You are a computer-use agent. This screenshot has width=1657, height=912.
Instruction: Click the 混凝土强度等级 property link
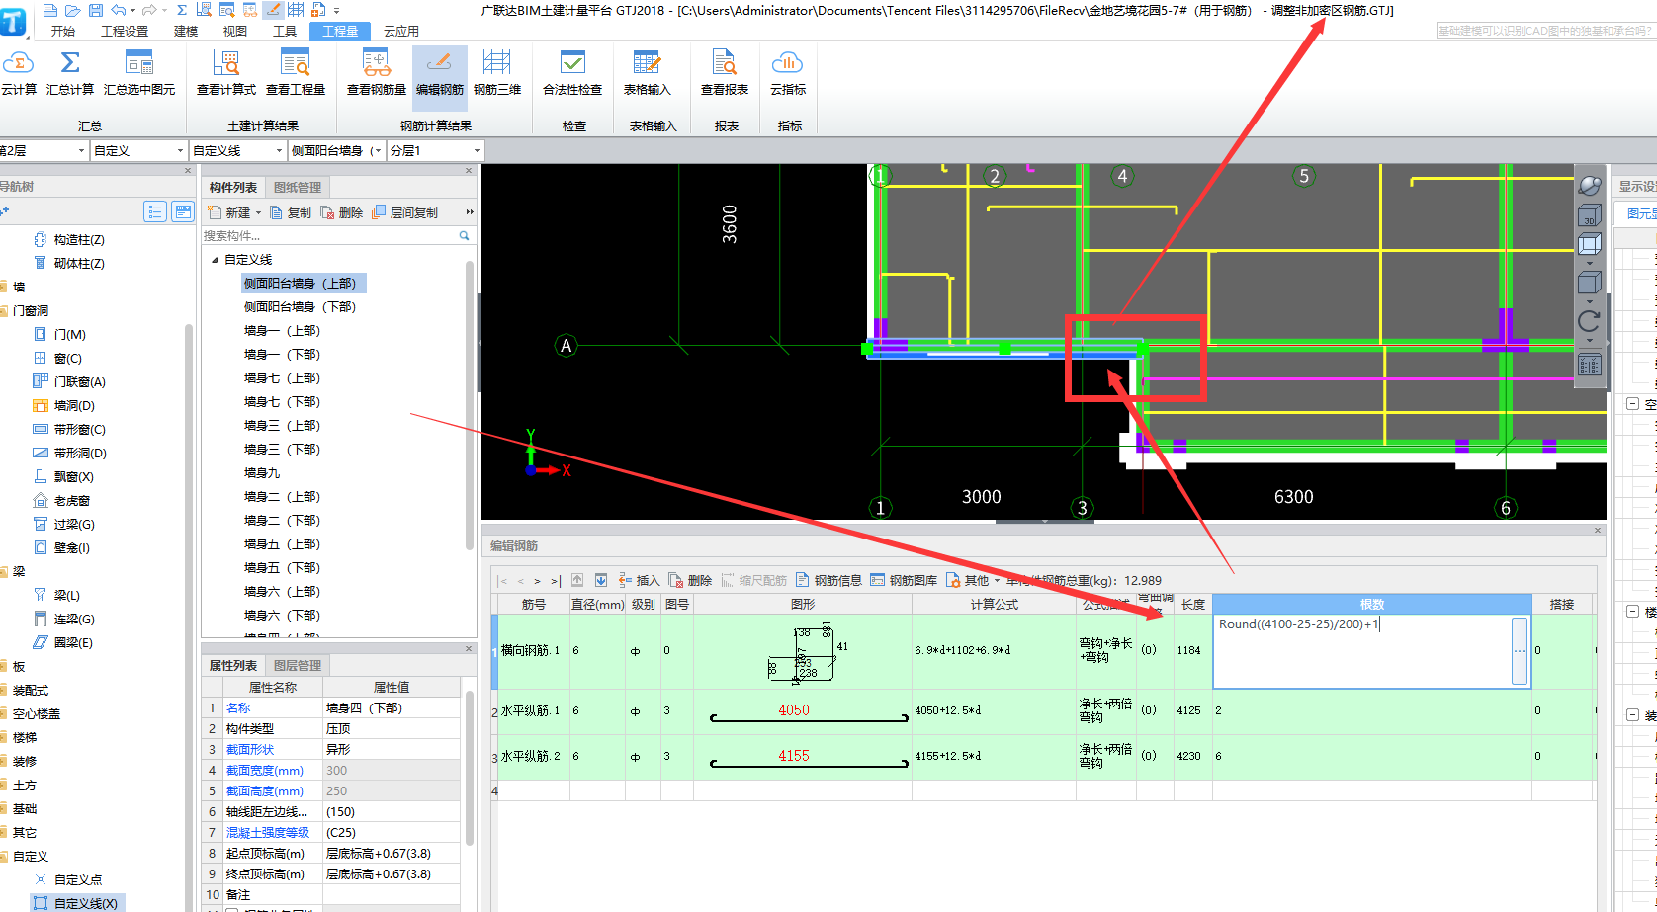click(x=268, y=833)
